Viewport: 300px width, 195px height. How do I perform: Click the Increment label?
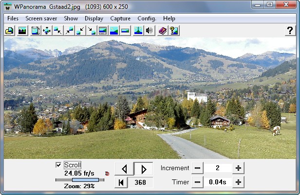click(175, 168)
